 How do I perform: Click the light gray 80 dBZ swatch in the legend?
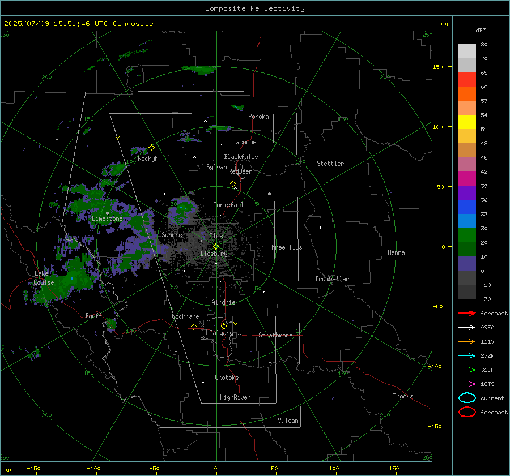(x=467, y=51)
